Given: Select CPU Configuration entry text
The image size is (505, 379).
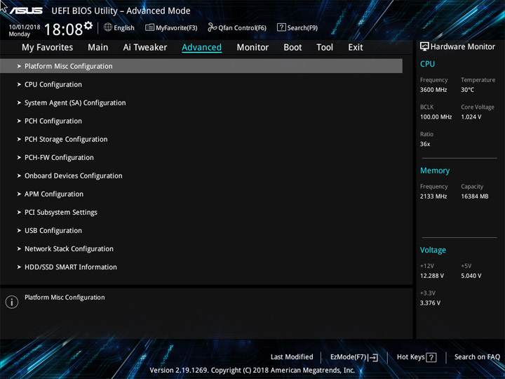Looking at the screenshot, I should 53,84.
